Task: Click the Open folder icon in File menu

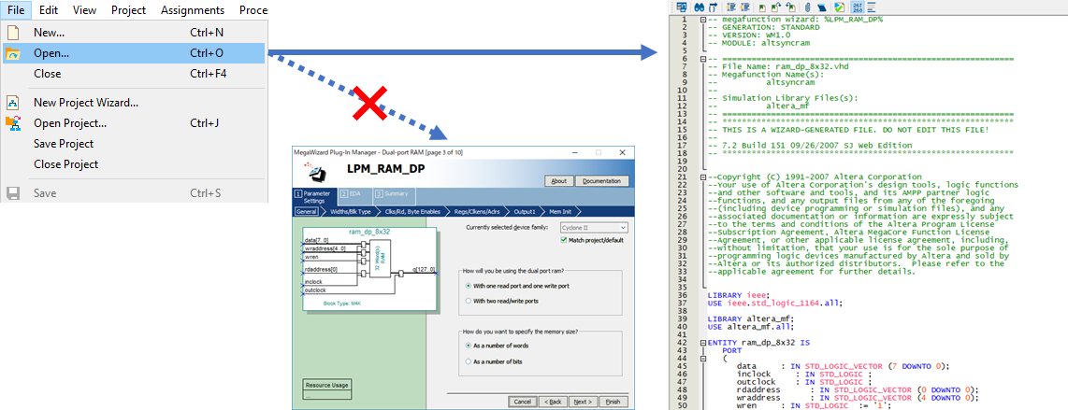Action: click(x=13, y=54)
